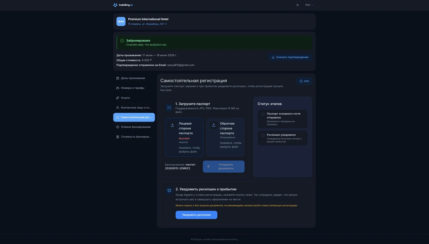Image resolution: width=429 pixels, height=244 pixels.
Task: Open the external link icon beside hotel address
Action: 166,24
